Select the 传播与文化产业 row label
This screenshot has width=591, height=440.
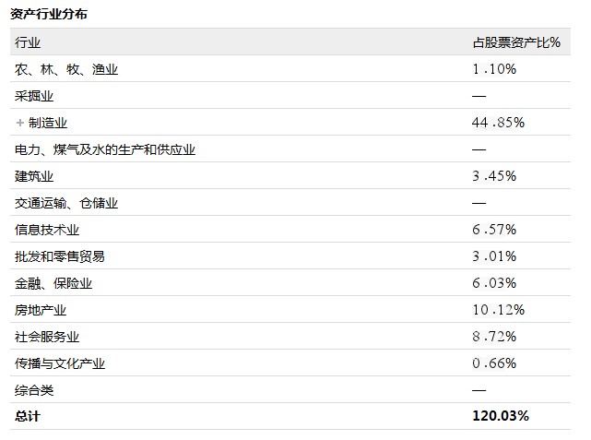(x=60, y=363)
